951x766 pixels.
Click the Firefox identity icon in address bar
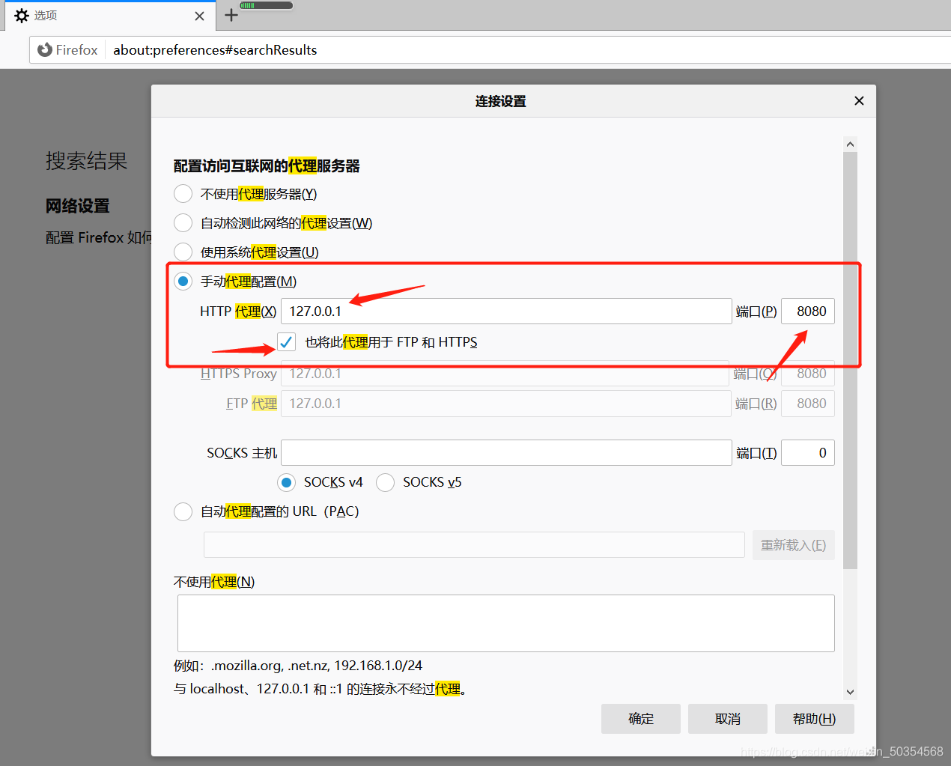[45, 49]
